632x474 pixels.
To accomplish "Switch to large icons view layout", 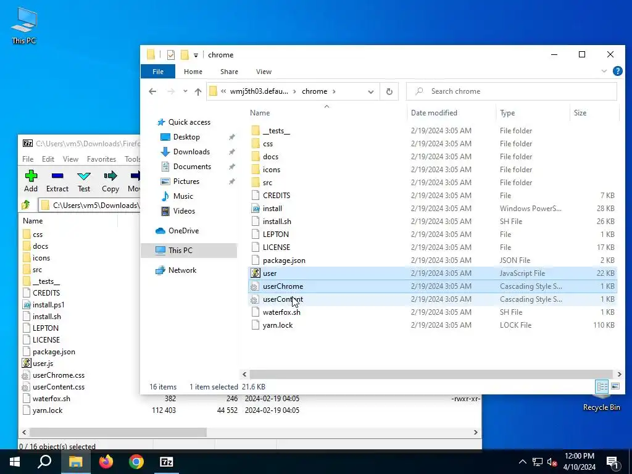I will (x=615, y=386).
